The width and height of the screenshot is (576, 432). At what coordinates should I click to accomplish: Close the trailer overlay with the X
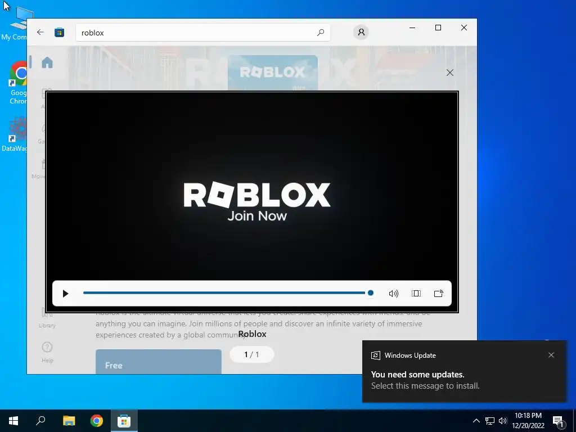pyautogui.click(x=450, y=73)
